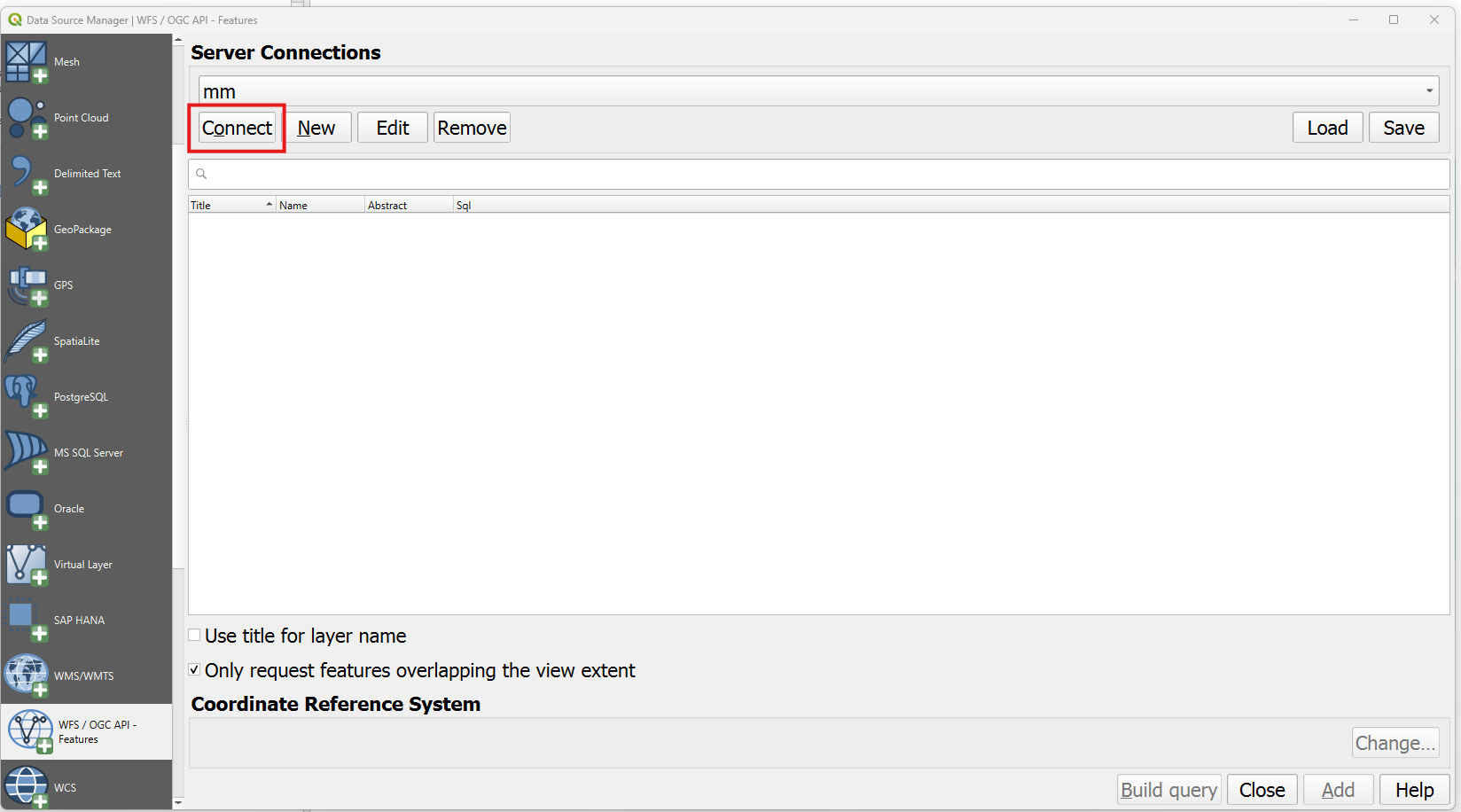Uncheck Only request features overlapping view extent
This screenshot has width=1461, height=812.
pyautogui.click(x=195, y=670)
